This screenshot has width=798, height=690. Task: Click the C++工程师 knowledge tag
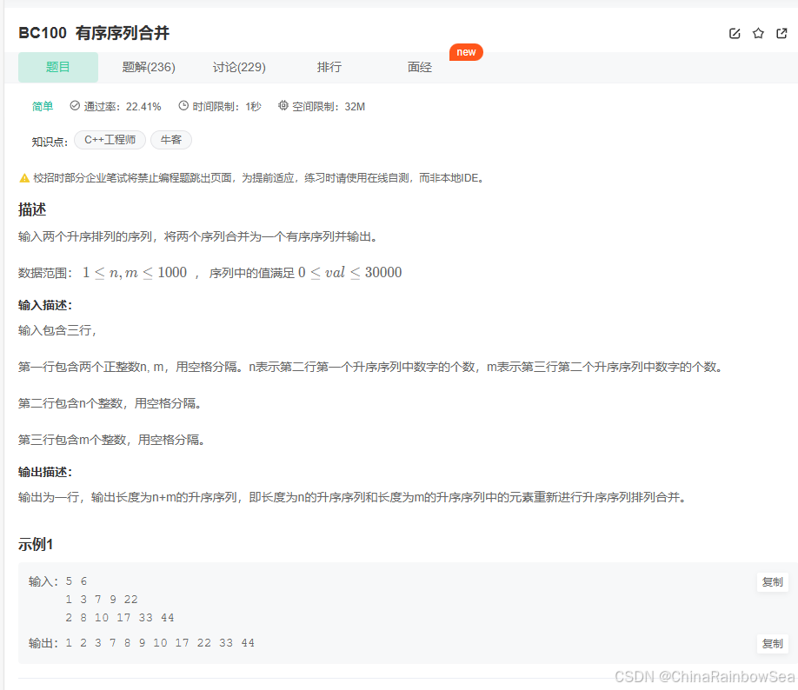coord(110,140)
